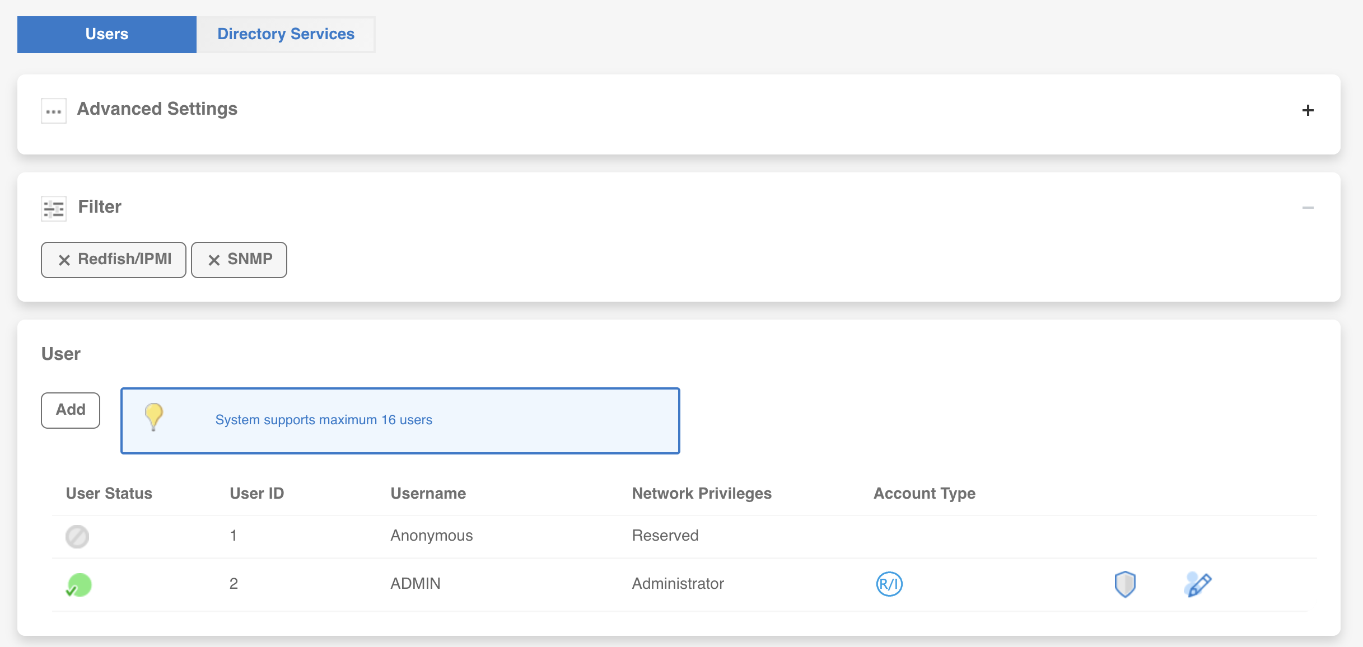Image resolution: width=1363 pixels, height=647 pixels.
Task: Click the disabled status icon for Anonymous user
Action: click(77, 536)
